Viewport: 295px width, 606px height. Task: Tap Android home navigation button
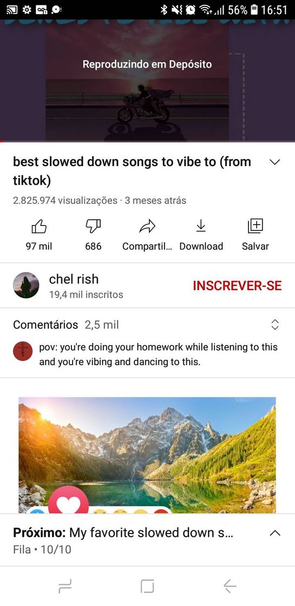click(147, 587)
